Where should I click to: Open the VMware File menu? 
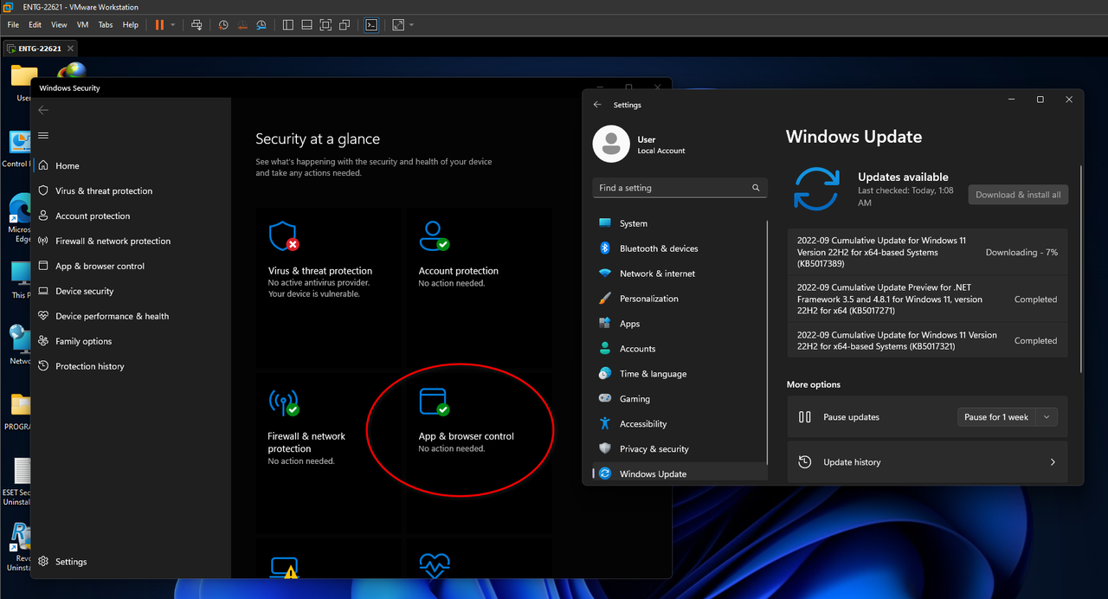(13, 25)
